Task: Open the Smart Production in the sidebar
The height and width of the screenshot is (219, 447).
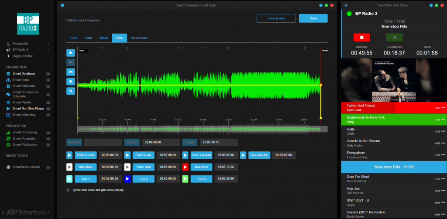Action: tap(24, 138)
